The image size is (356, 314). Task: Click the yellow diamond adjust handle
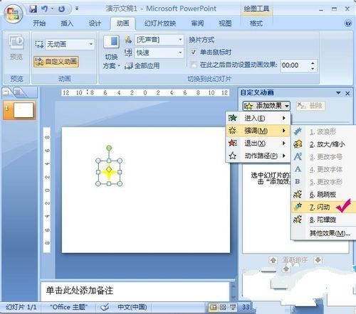[x=109, y=169]
